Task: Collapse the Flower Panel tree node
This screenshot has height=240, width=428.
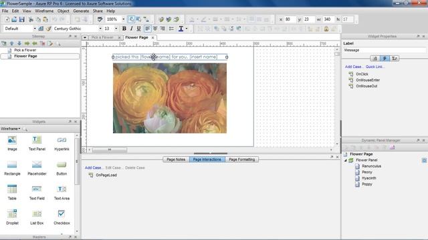Action: pyautogui.click(x=346, y=160)
